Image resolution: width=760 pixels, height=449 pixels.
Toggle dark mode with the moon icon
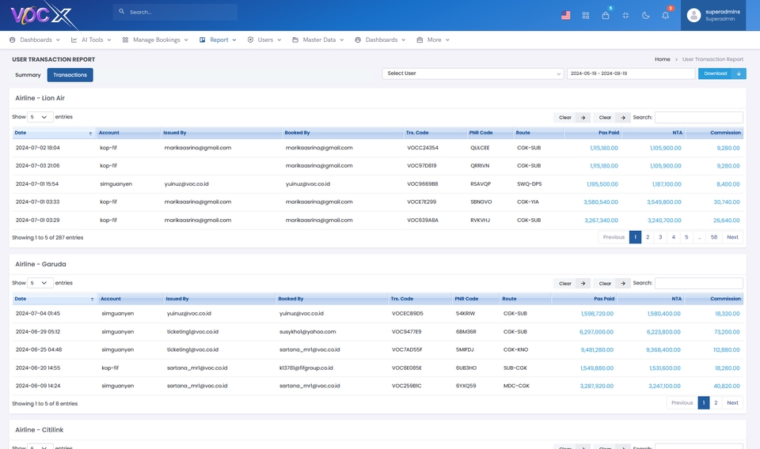point(645,15)
